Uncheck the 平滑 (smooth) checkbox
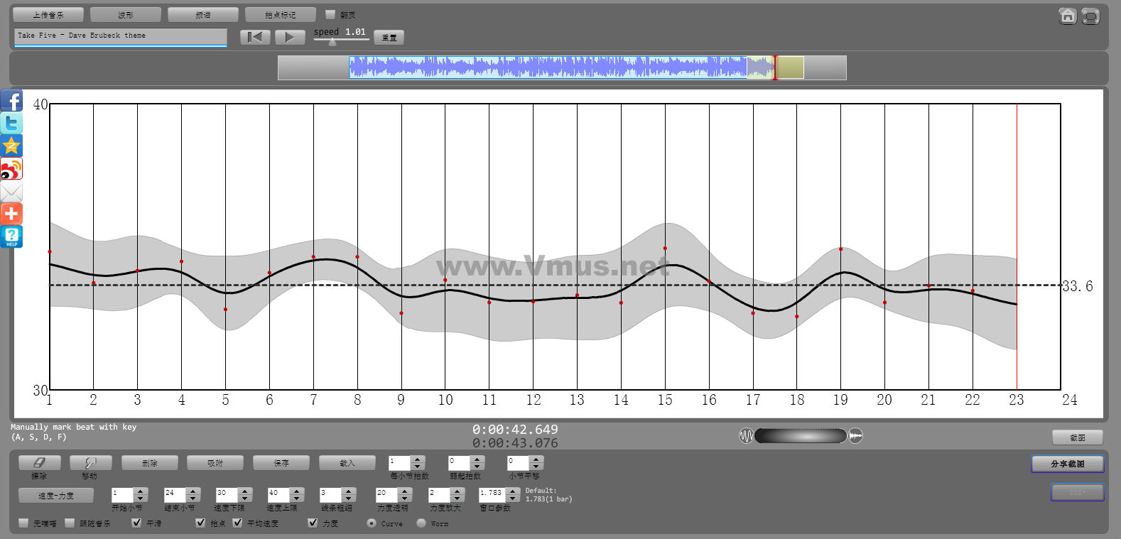The height and width of the screenshot is (539, 1121). click(x=136, y=523)
